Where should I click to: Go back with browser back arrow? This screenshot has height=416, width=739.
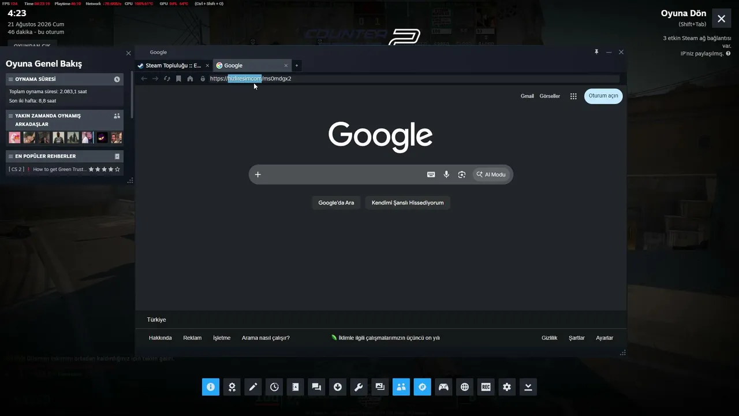point(144,79)
